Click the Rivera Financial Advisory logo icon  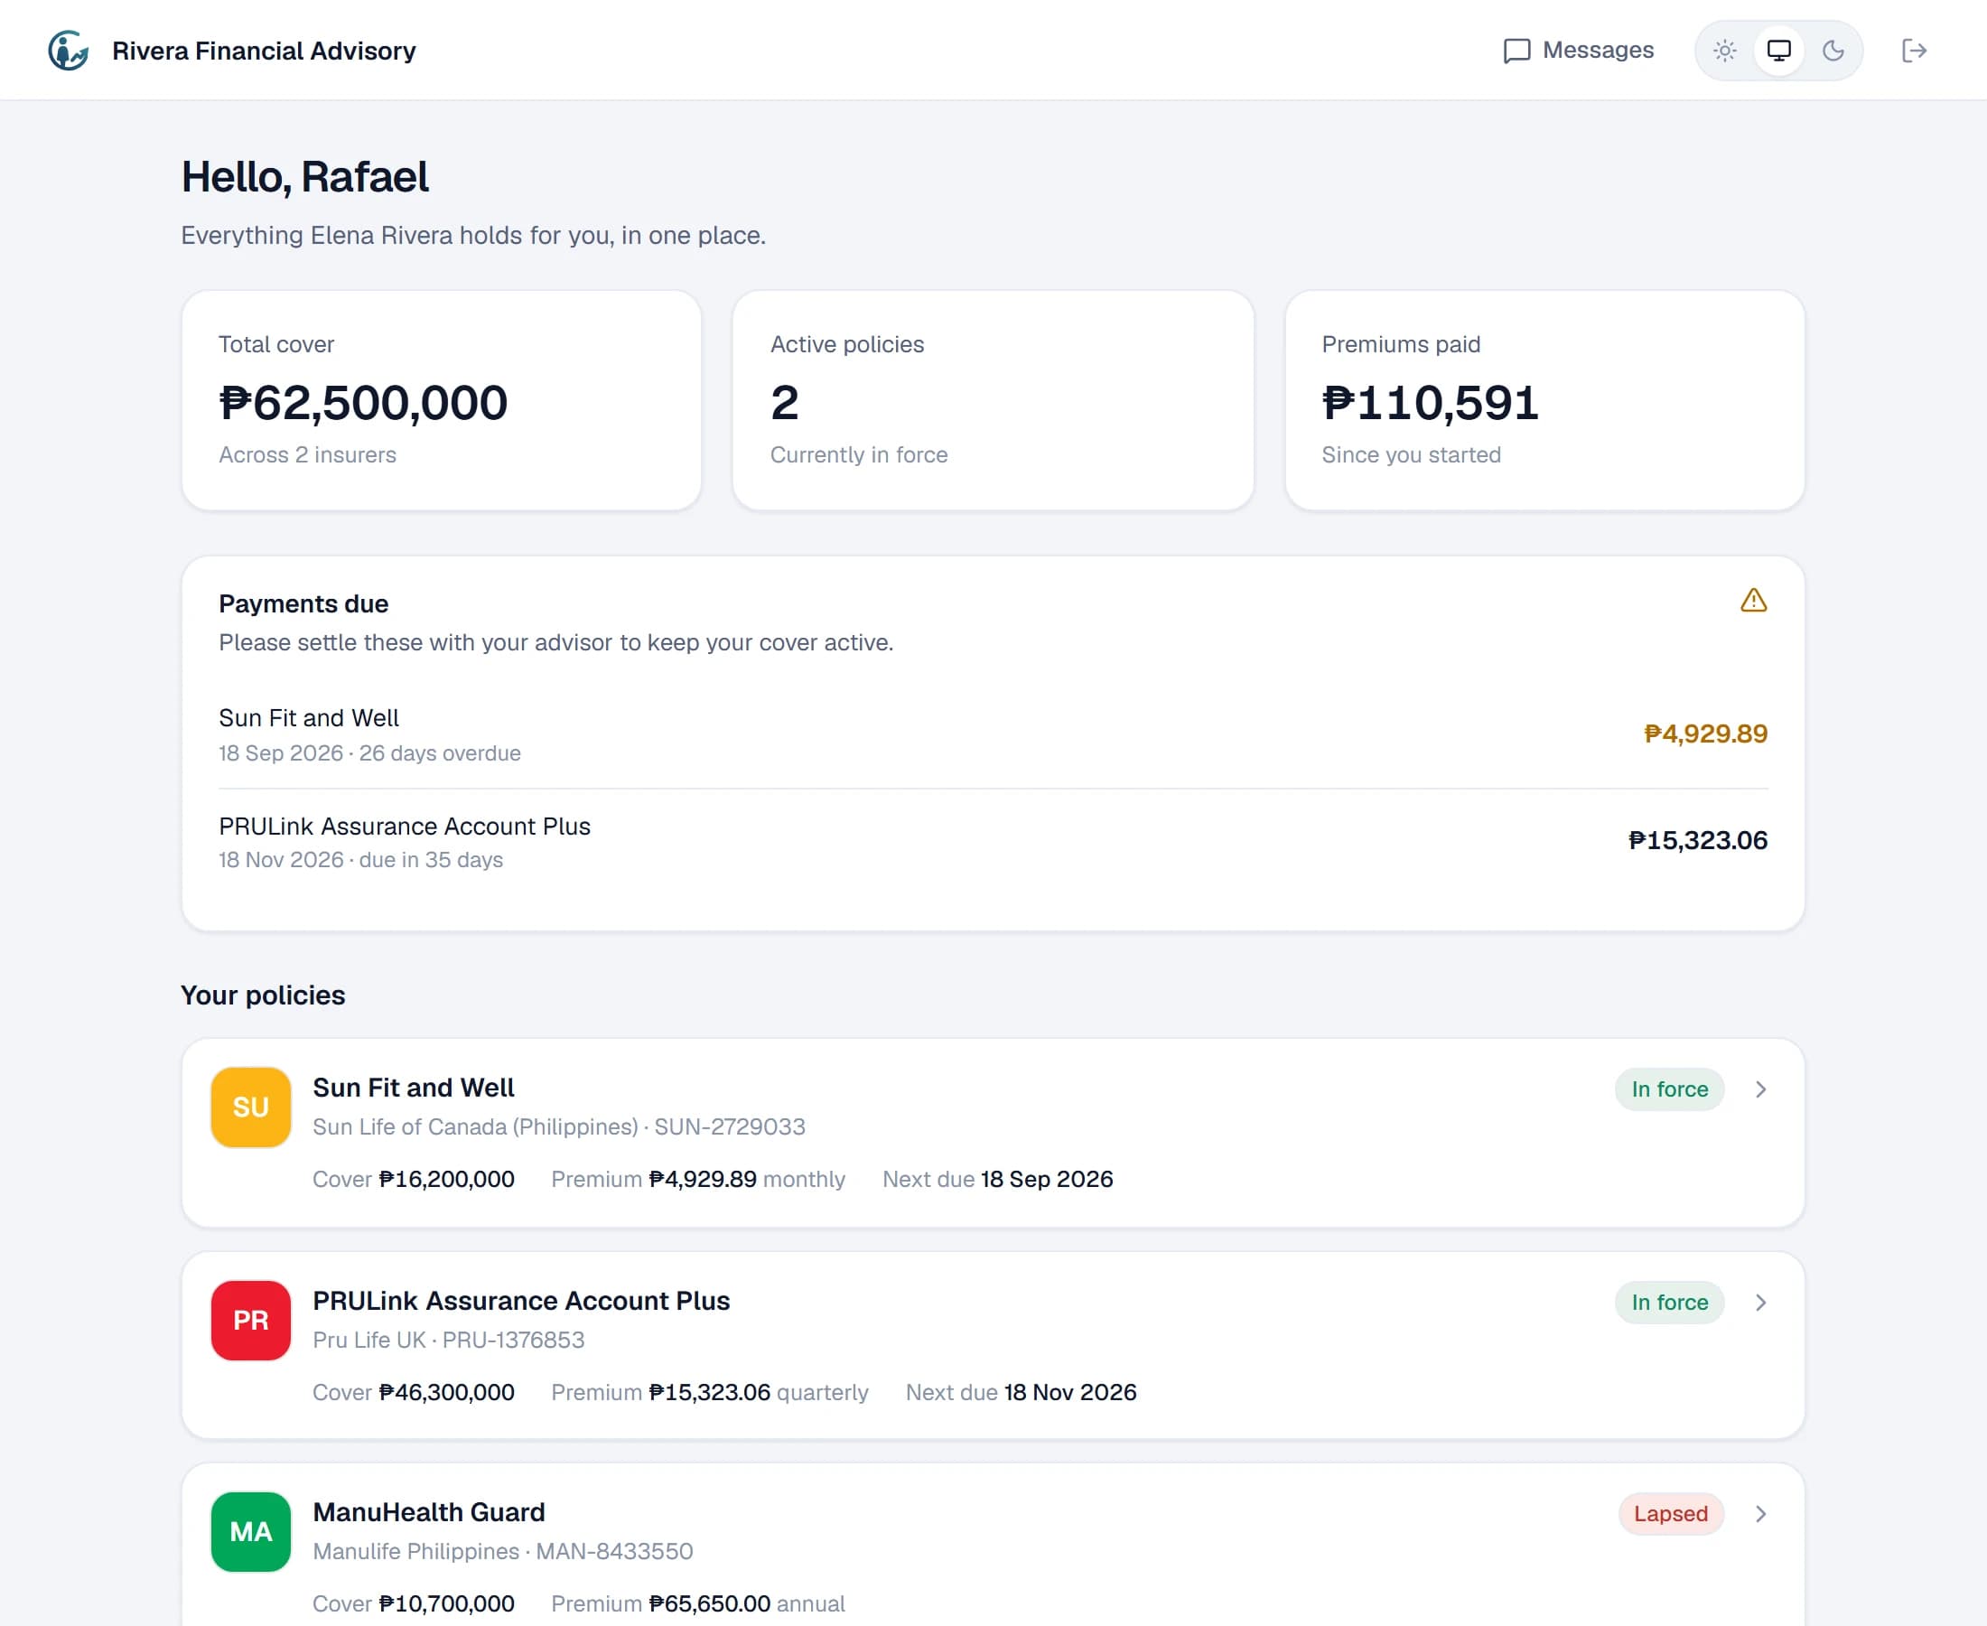coord(69,51)
